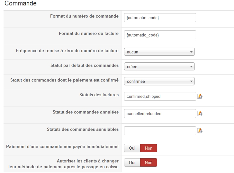The width and height of the screenshot is (234, 173).
Task: Select Non for Paiement d'une commande non payée
Action: [x=148, y=148]
